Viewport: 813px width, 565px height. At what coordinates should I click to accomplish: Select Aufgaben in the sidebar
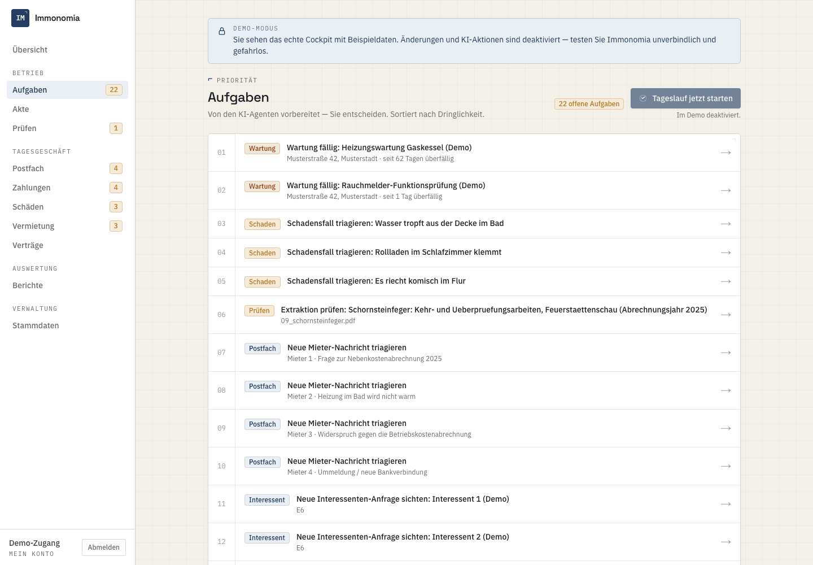pyautogui.click(x=67, y=90)
